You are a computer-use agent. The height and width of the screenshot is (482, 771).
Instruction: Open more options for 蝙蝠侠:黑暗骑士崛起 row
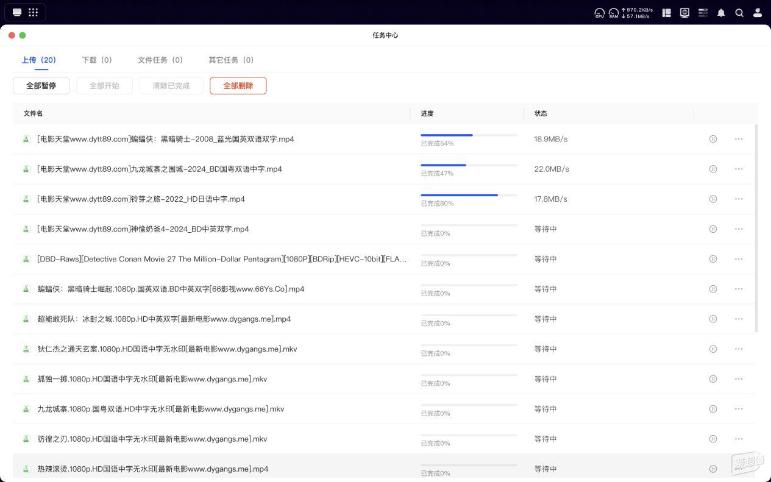coord(739,289)
